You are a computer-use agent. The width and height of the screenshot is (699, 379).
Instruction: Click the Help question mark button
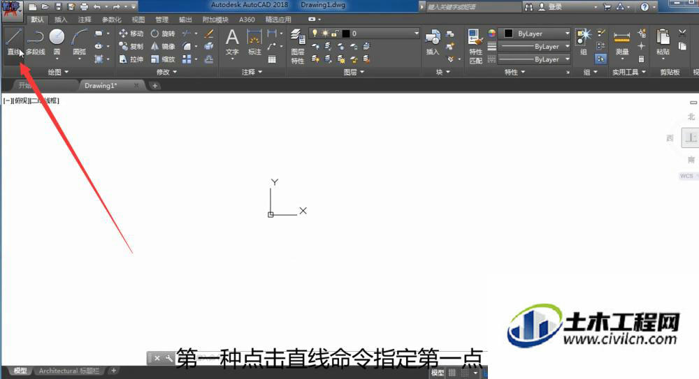pos(644,7)
